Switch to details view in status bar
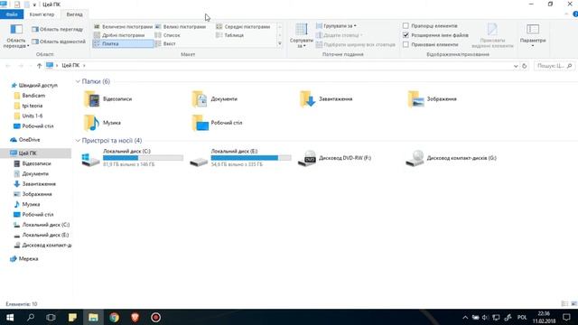 (564, 303)
